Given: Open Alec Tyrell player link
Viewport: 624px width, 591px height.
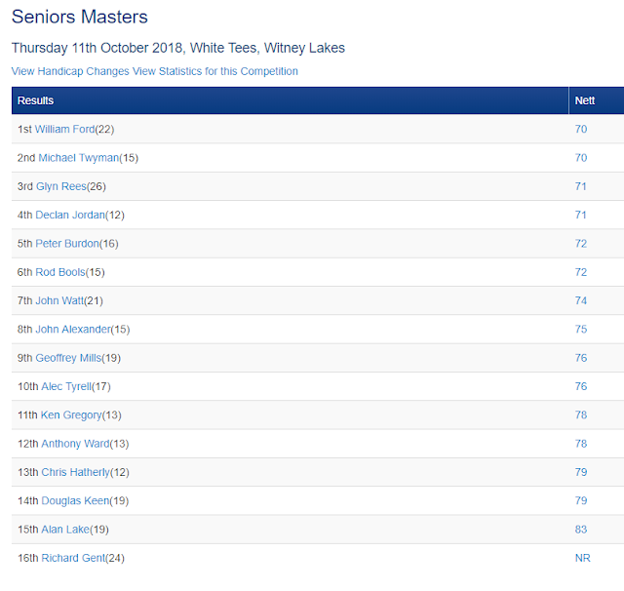Looking at the screenshot, I should coord(66,387).
